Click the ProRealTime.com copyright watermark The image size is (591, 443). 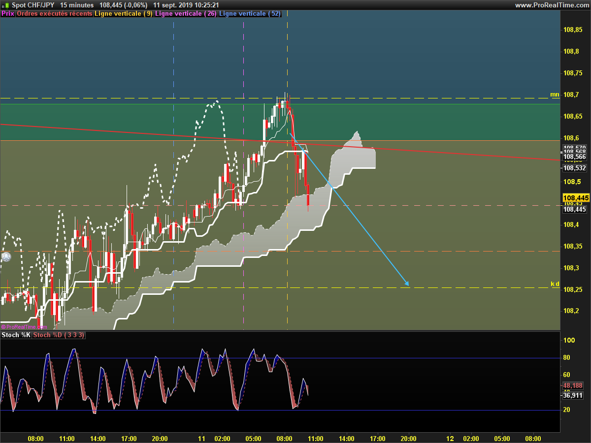pos(24,326)
